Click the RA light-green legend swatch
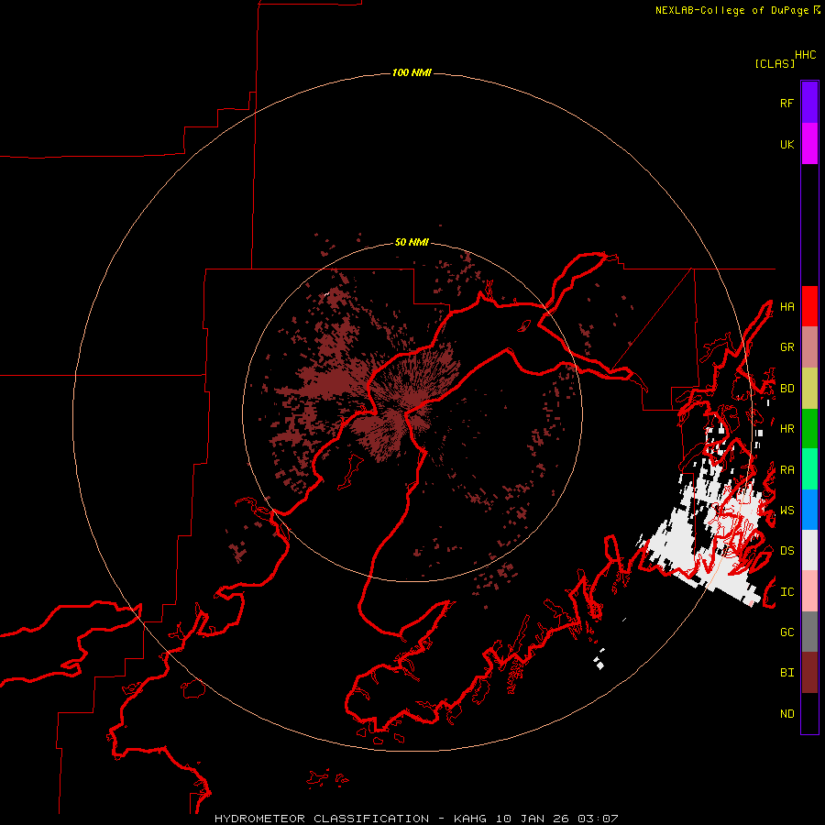Viewport: 825px width, 825px height. point(809,469)
